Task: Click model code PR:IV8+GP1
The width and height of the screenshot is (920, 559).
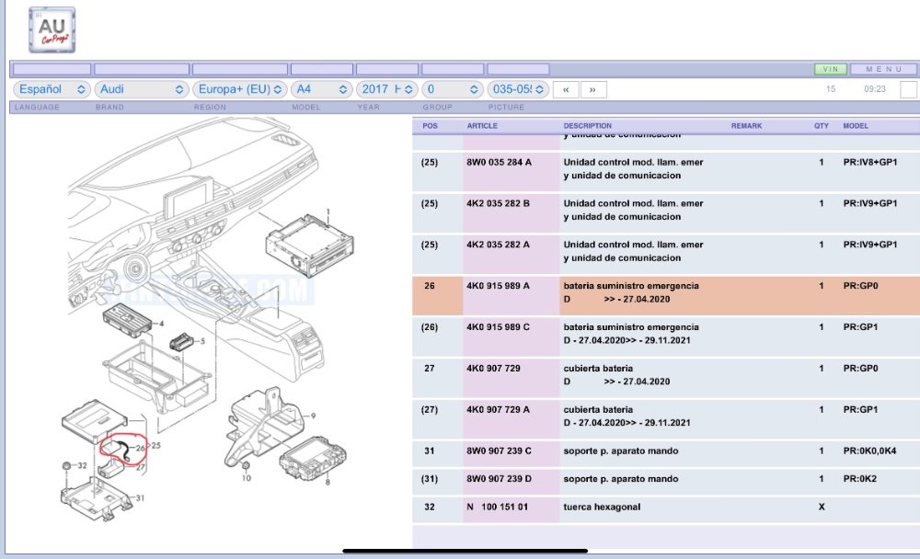Action: pyautogui.click(x=870, y=163)
